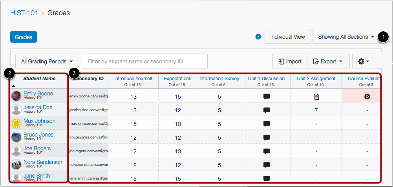
Task: Open Emily Boone's Unit 1 Discussion comment icon
Action: (x=267, y=97)
